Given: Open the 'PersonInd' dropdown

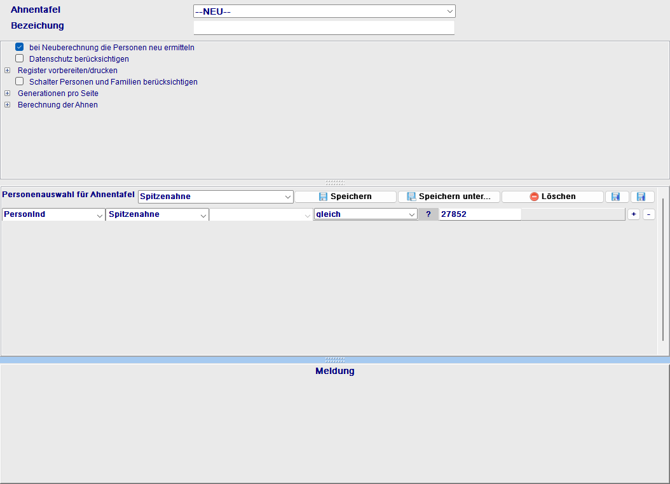Looking at the screenshot, I should (x=53, y=214).
